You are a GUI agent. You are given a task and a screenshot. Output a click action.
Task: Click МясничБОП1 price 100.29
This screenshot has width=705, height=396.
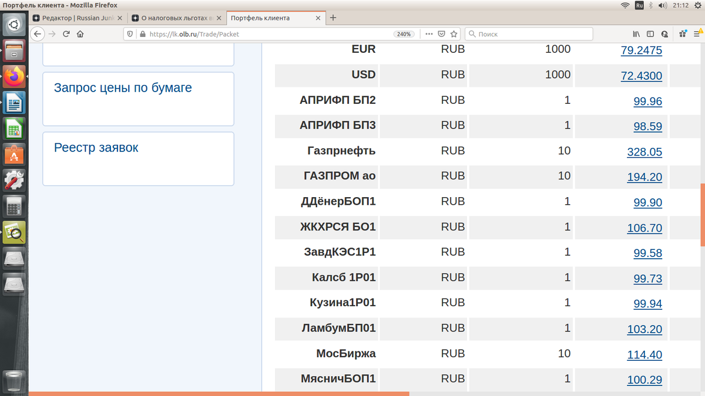tap(644, 380)
